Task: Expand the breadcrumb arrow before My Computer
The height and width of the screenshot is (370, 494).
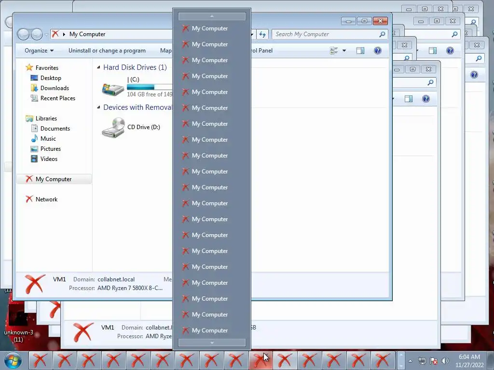Action: [64, 34]
